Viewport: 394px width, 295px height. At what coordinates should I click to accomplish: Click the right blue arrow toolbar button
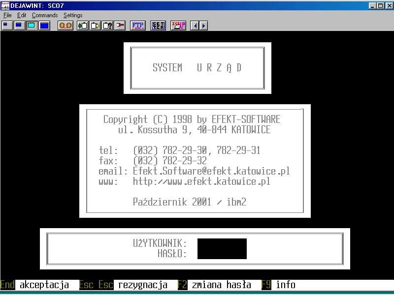click(x=204, y=26)
